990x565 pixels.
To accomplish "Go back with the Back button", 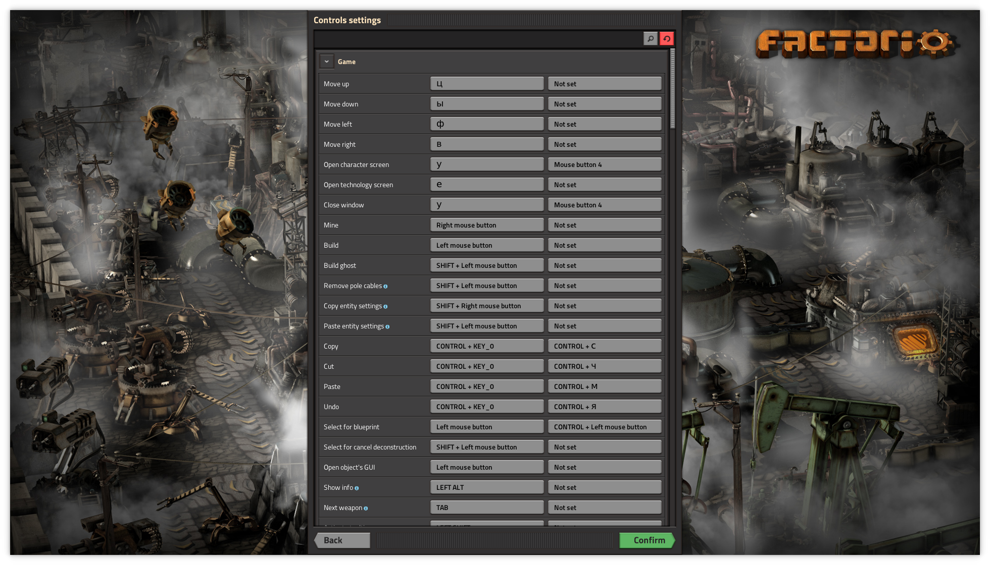I will 342,540.
